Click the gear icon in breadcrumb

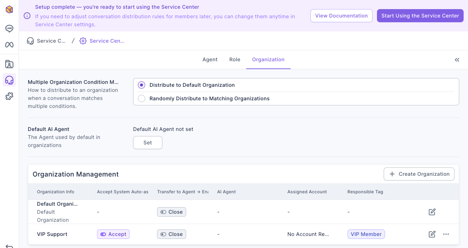(x=83, y=41)
